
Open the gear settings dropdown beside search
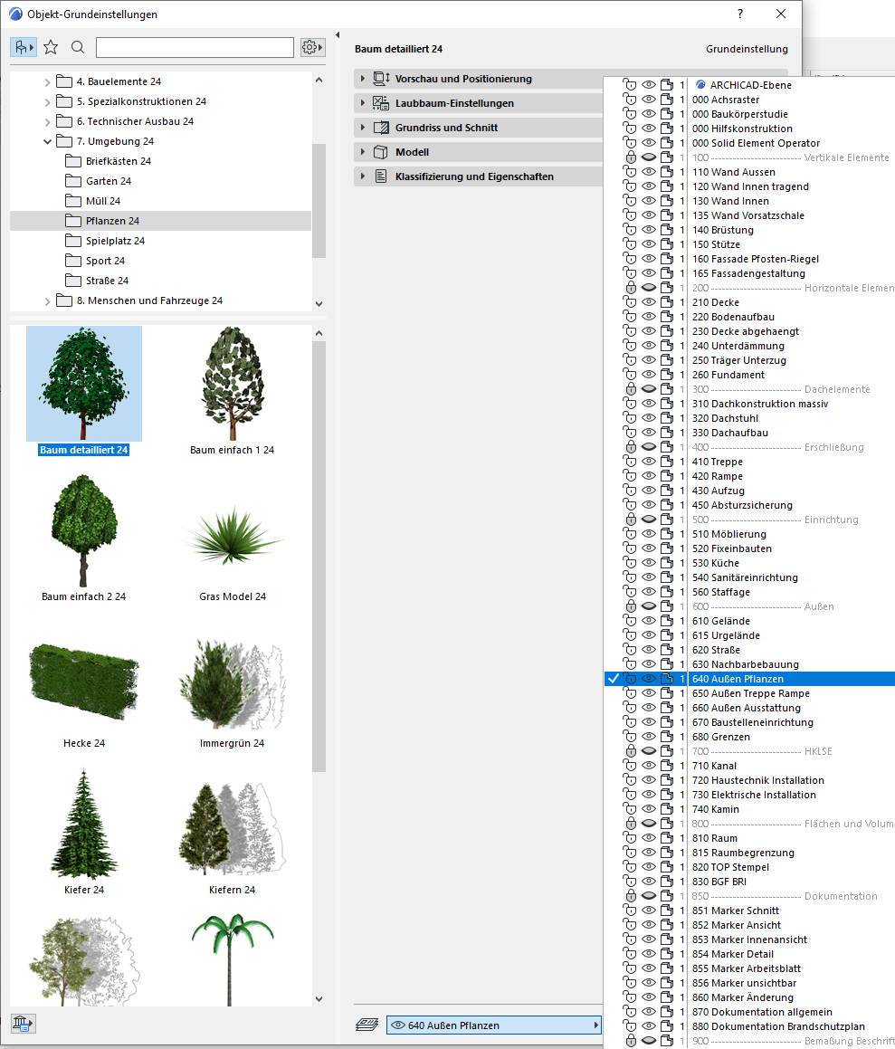(x=313, y=47)
